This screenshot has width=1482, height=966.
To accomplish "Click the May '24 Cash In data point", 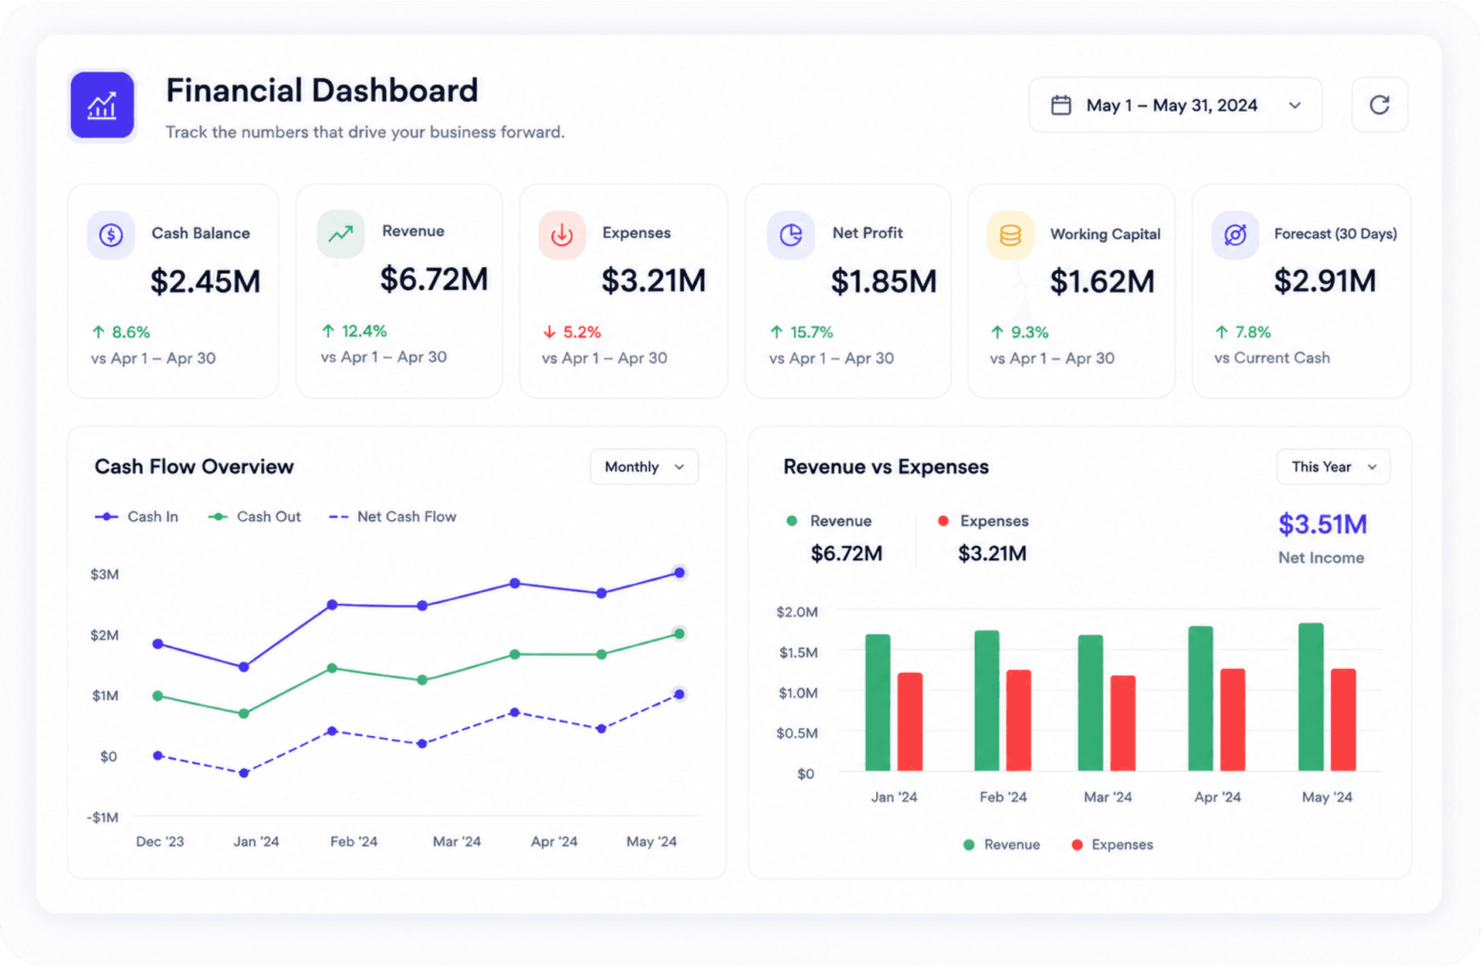I will click(679, 573).
